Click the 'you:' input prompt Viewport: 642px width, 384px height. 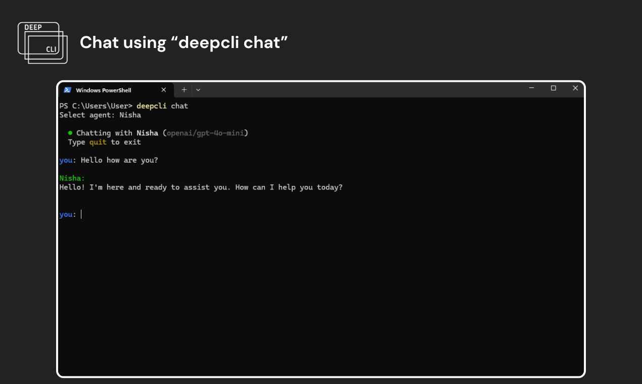66,214
